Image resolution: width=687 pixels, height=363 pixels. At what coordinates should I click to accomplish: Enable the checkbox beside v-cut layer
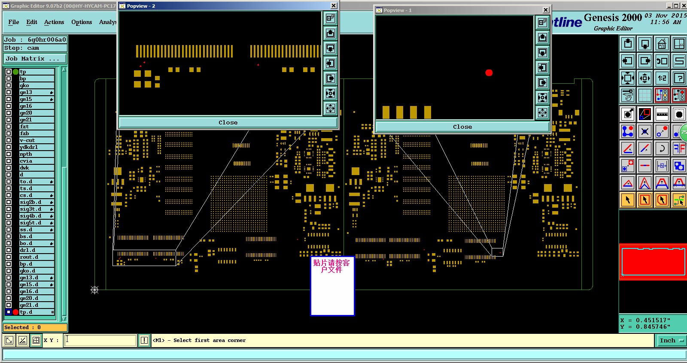coord(9,140)
